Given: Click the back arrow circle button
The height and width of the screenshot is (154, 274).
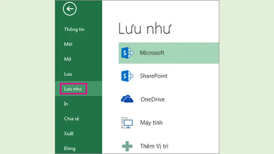Looking at the screenshot, I should pos(70,9).
